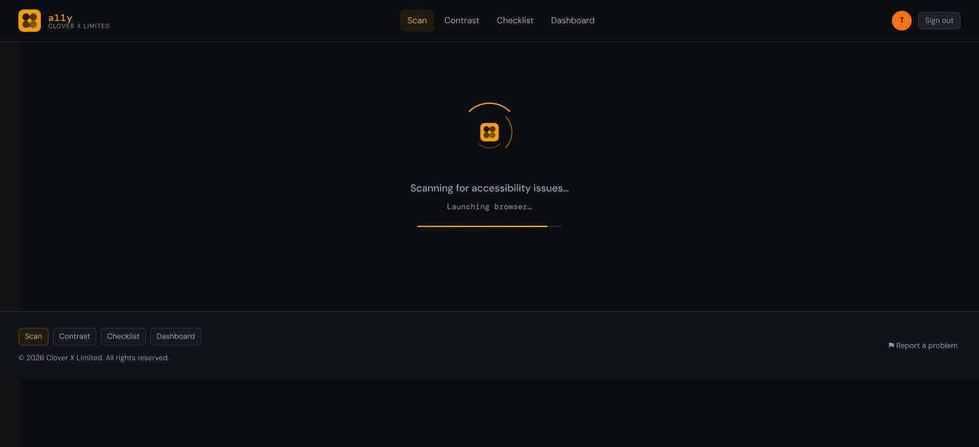The height and width of the screenshot is (447, 979).
Task: Switch to the Checklist tab in the header
Action: click(515, 20)
